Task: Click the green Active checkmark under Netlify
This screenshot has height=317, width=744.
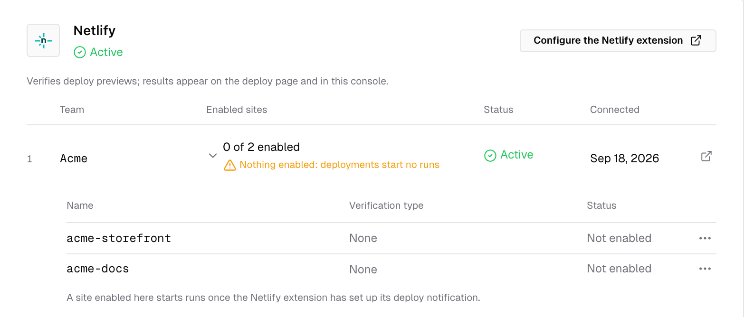Action: coord(80,52)
